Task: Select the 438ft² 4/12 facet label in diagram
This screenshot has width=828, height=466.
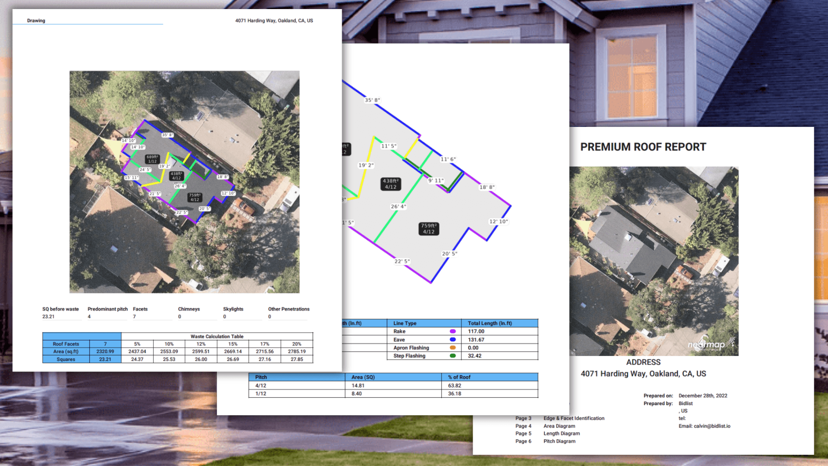Action: (x=391, y=184)
